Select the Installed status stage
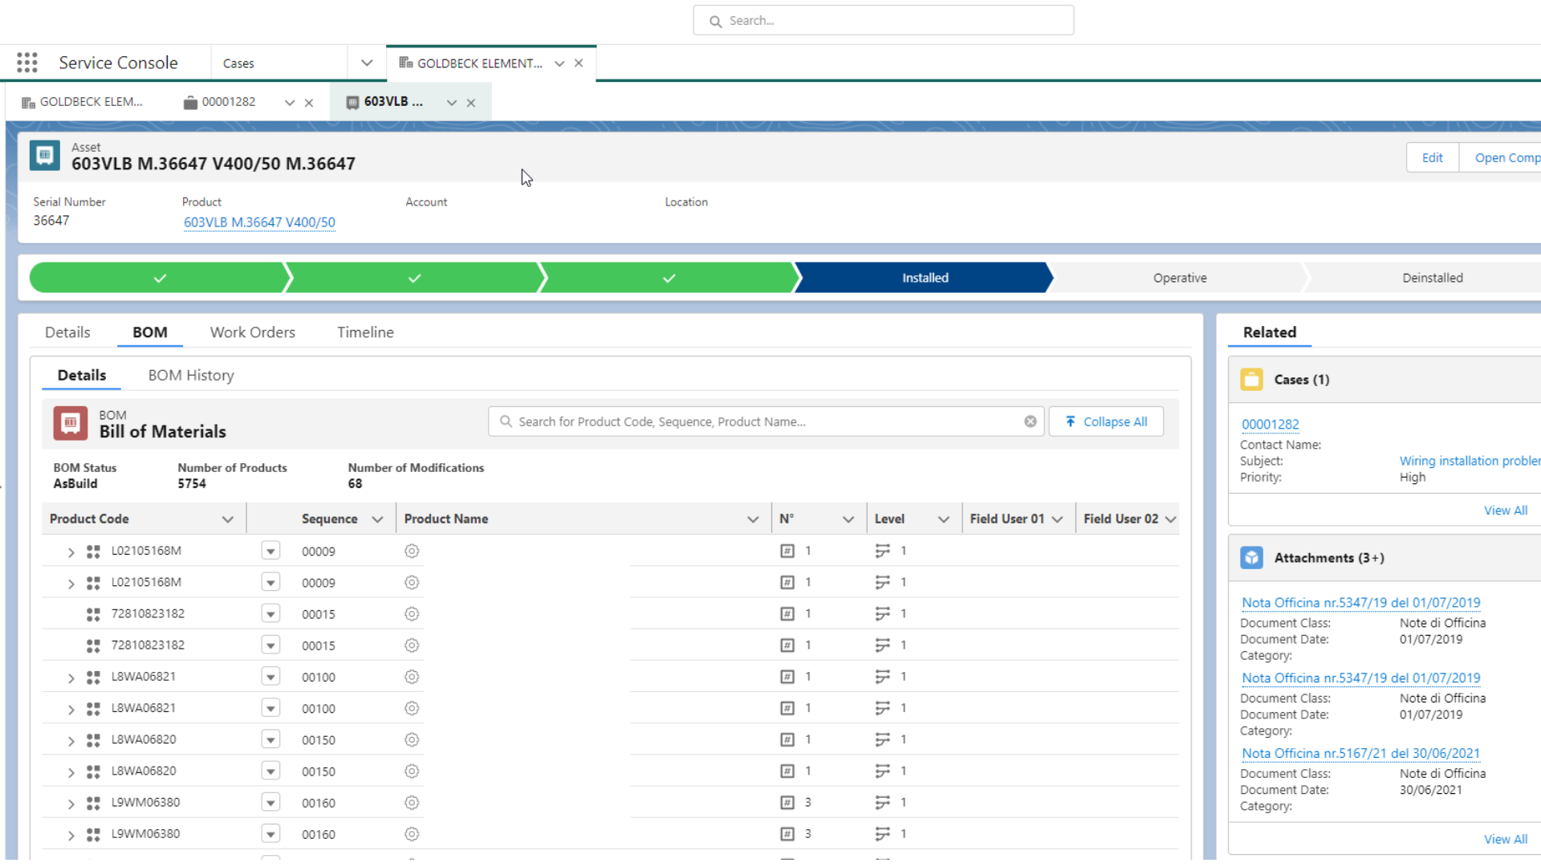1541x867 pixels. coord(925,278)
